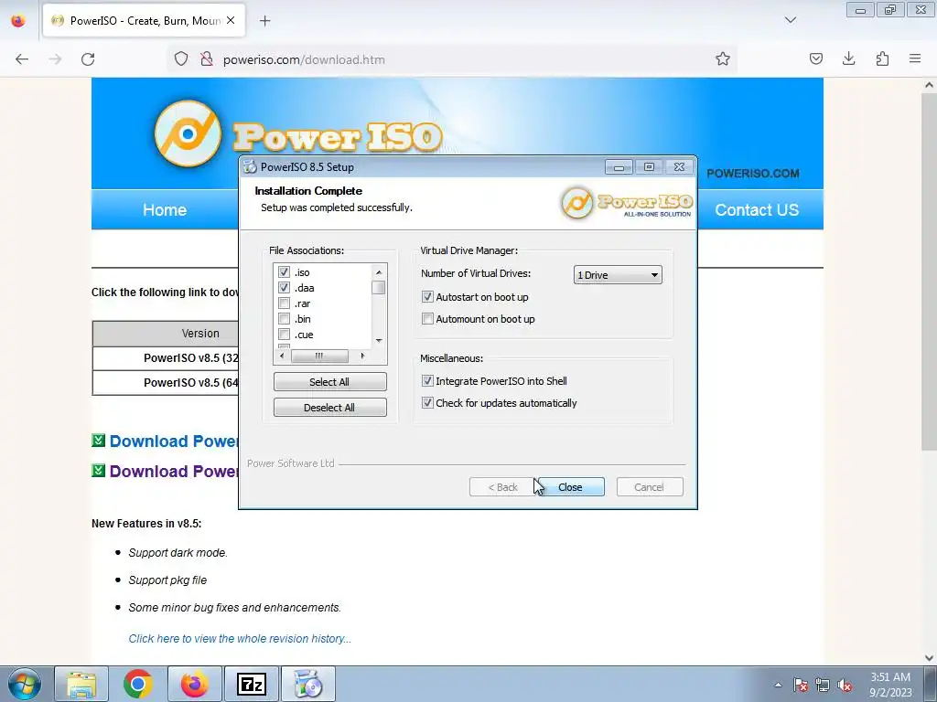This screenshot has width=937, height=702.
Task: Click the Cancel button in setup
Action: (x=650, y=487)
